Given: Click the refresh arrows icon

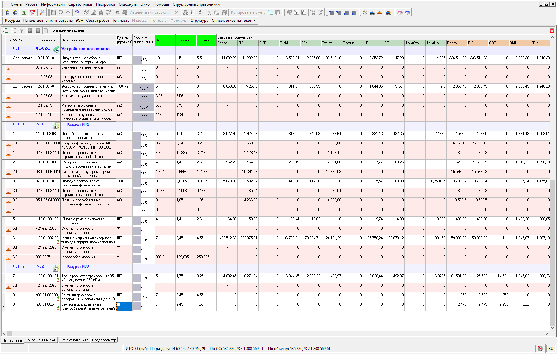Looking at the screenshot, I should point(61,12).
